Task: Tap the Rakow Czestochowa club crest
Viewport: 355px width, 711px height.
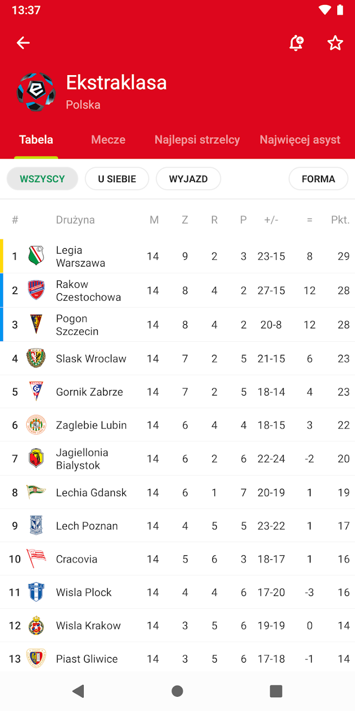Action: tap(36, 290)
